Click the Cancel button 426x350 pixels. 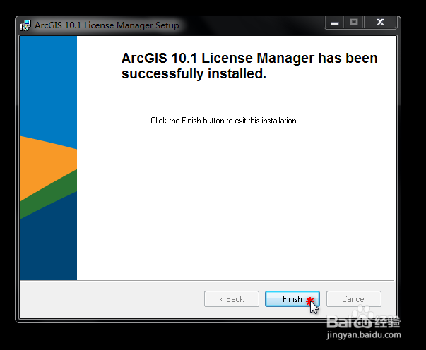[354, 299]
